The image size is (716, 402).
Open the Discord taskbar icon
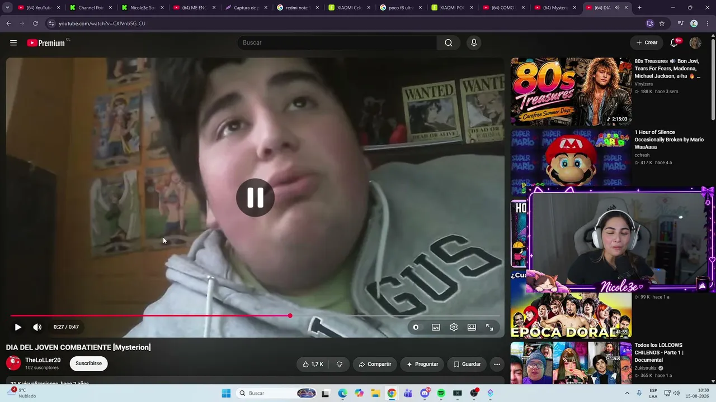(425, 393)
